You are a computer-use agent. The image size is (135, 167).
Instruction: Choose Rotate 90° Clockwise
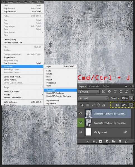(60, 93)
